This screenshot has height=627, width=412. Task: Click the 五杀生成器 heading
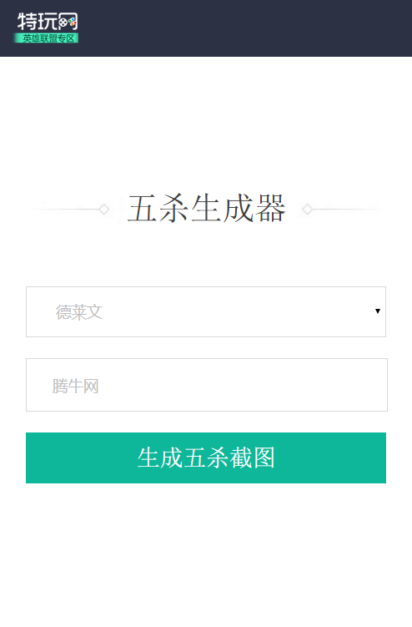coord(206,209)
